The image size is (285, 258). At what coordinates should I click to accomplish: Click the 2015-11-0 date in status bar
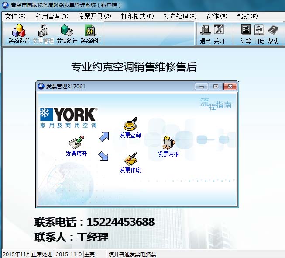69,254
